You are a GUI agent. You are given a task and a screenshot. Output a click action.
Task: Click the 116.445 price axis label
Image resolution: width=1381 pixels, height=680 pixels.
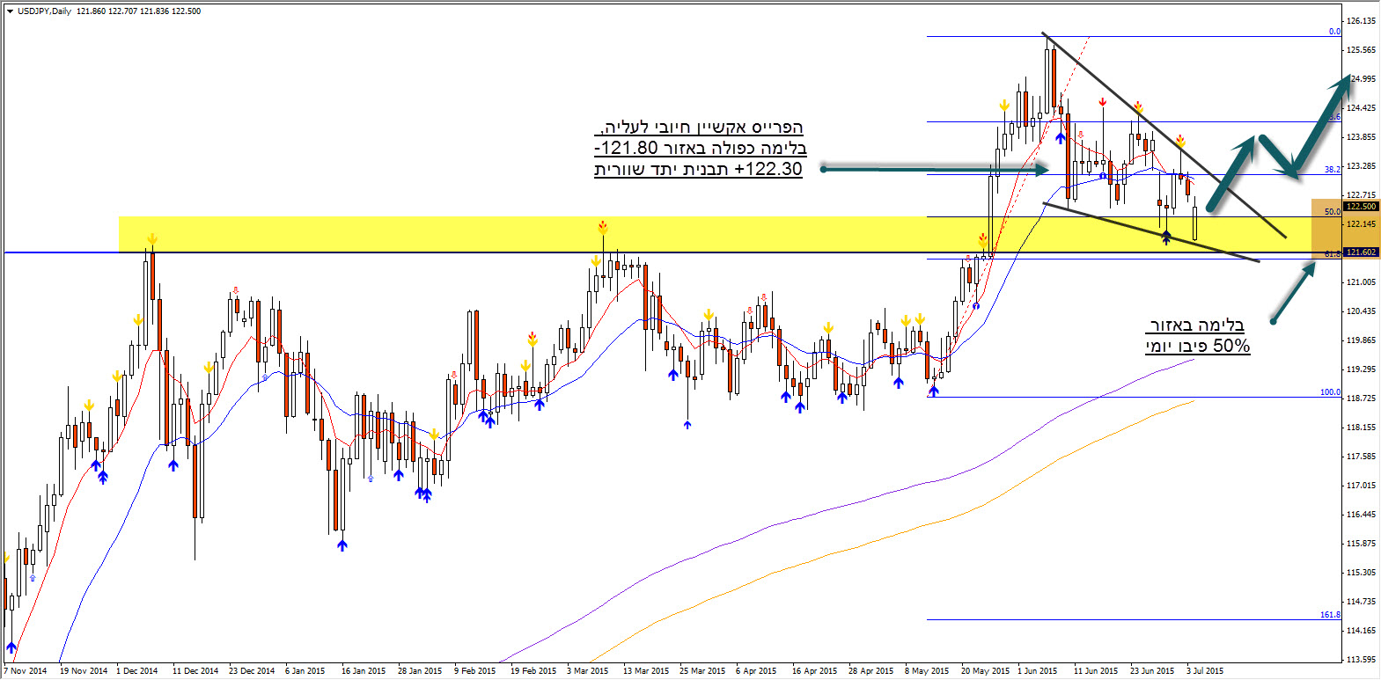(x=1361, y=514)
